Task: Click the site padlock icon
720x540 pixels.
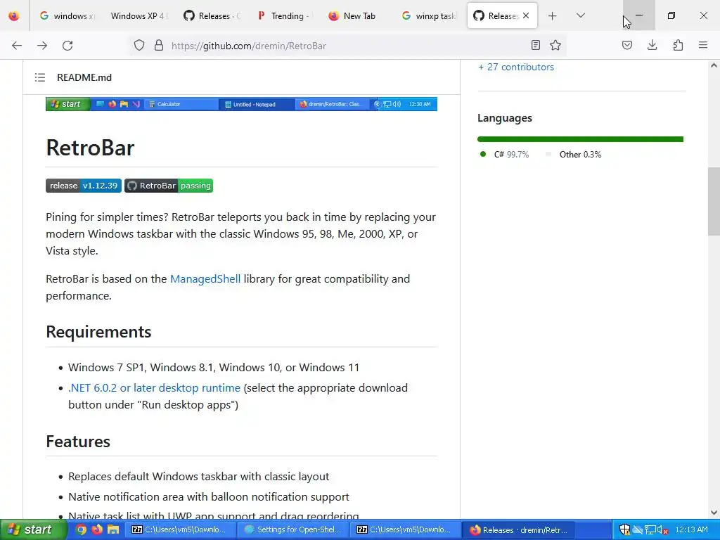Action: 159,46
